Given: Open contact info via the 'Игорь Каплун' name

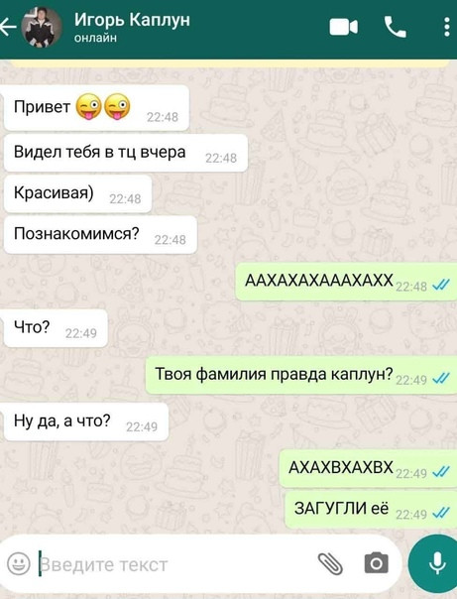Looking at the screenshot, I should (132, 20).
